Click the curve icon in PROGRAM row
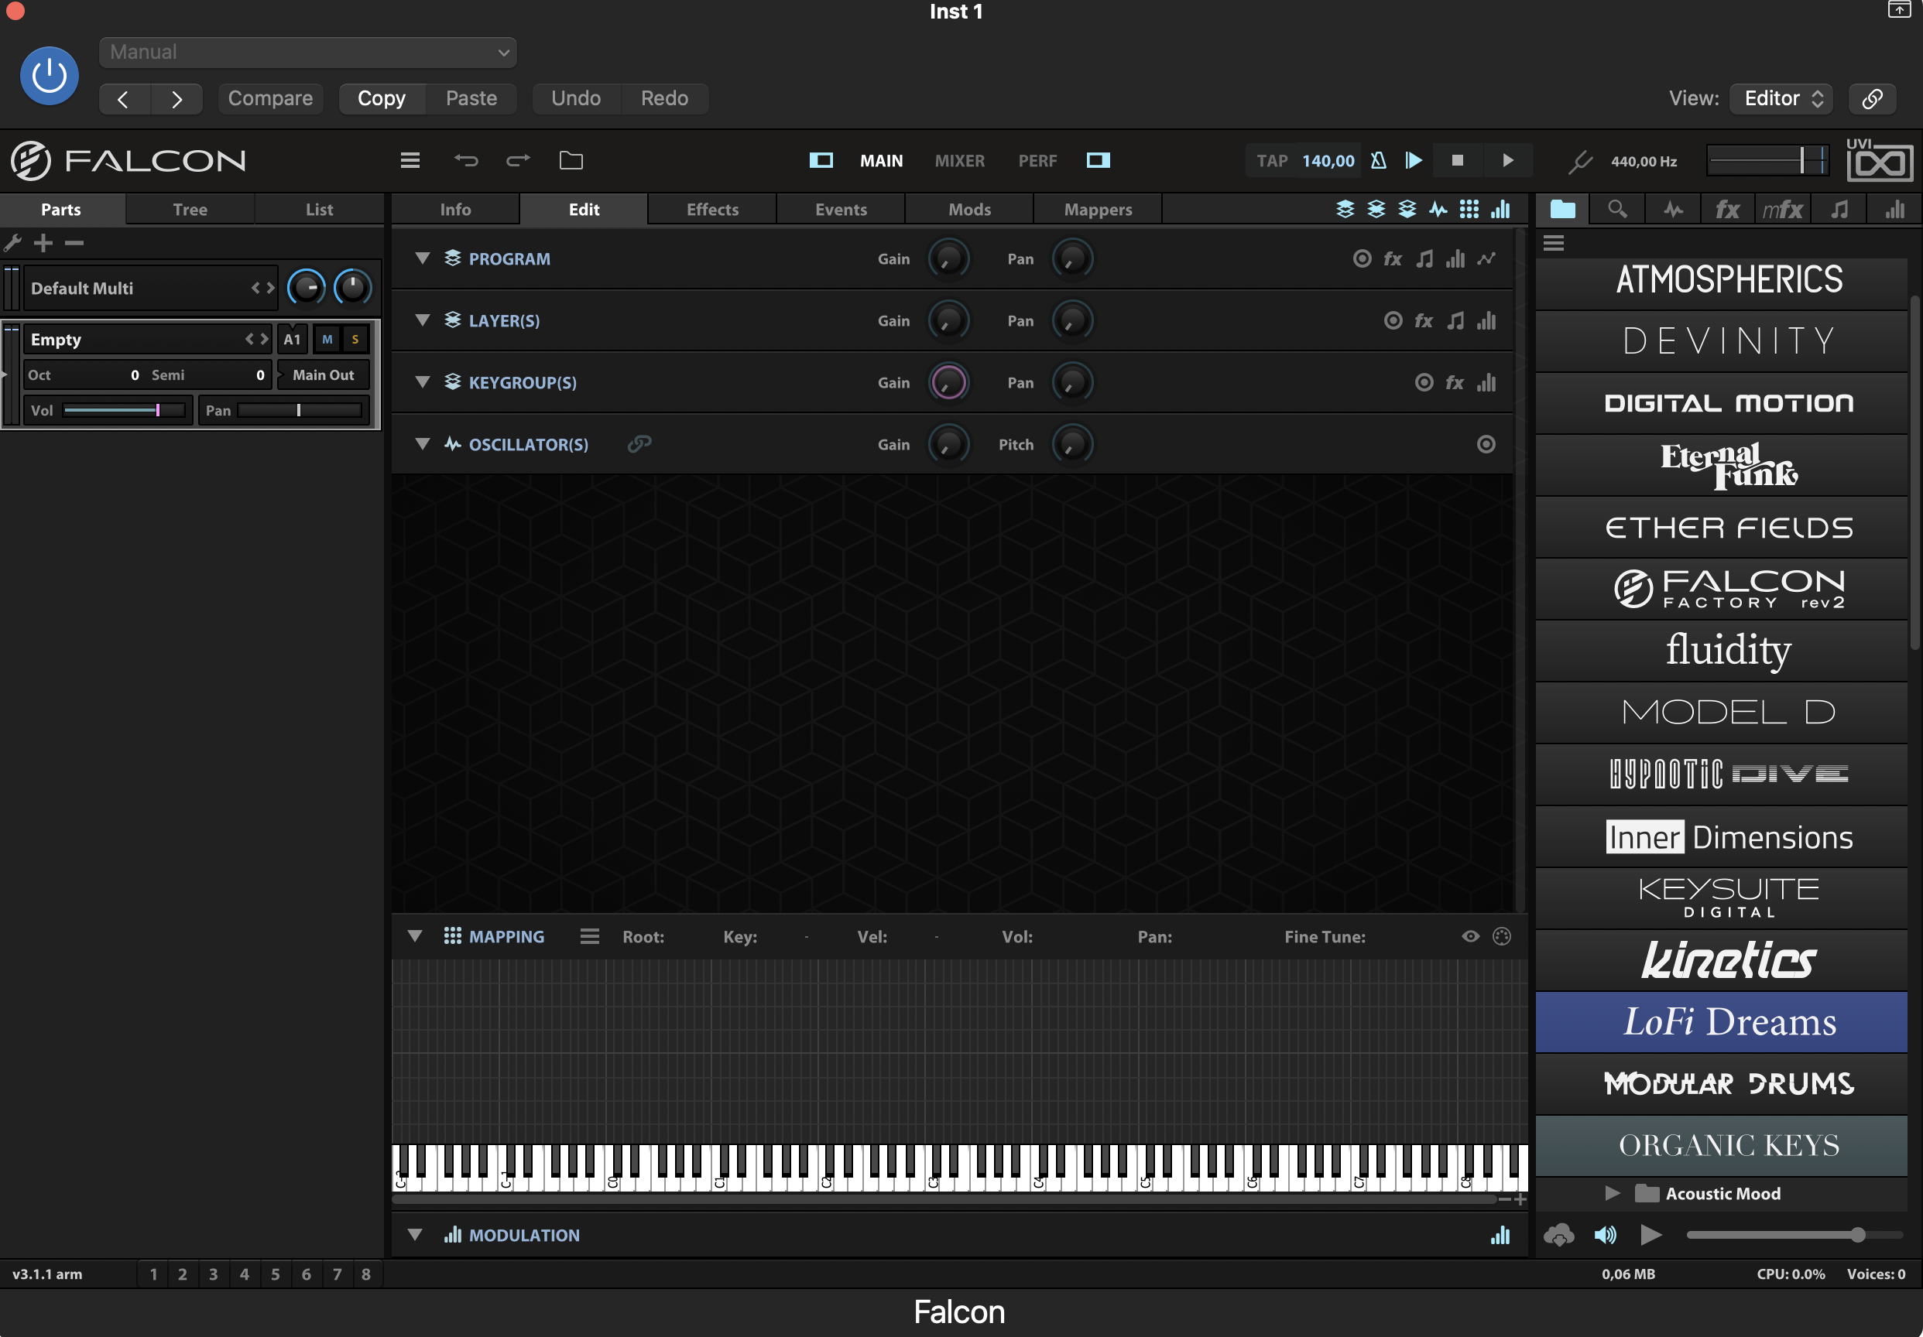The width and height of the screenshot is (1923, 1337). pos(1486,258)
